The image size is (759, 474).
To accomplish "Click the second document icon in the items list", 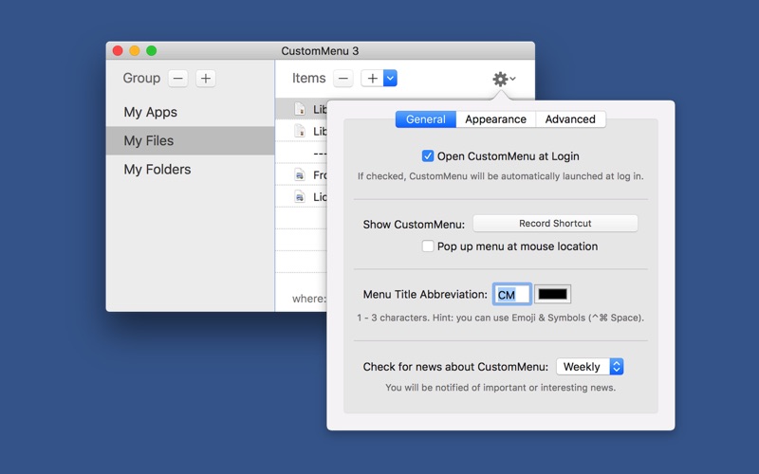I will click(300, 131).
